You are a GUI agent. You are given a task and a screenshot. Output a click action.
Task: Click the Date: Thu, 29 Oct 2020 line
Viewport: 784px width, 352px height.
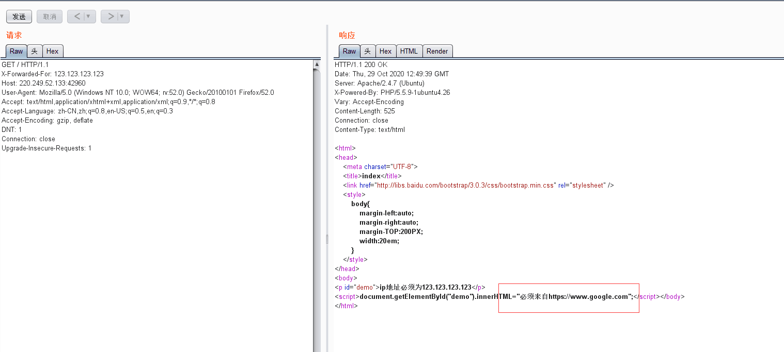point(392,74)
